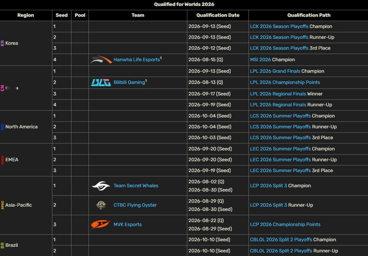Open LCS 2026 Summer Playoffs link in Runner-Up row
Viewport: 368px width, 256px height.
pyautogui.click(x=280, y=127)
